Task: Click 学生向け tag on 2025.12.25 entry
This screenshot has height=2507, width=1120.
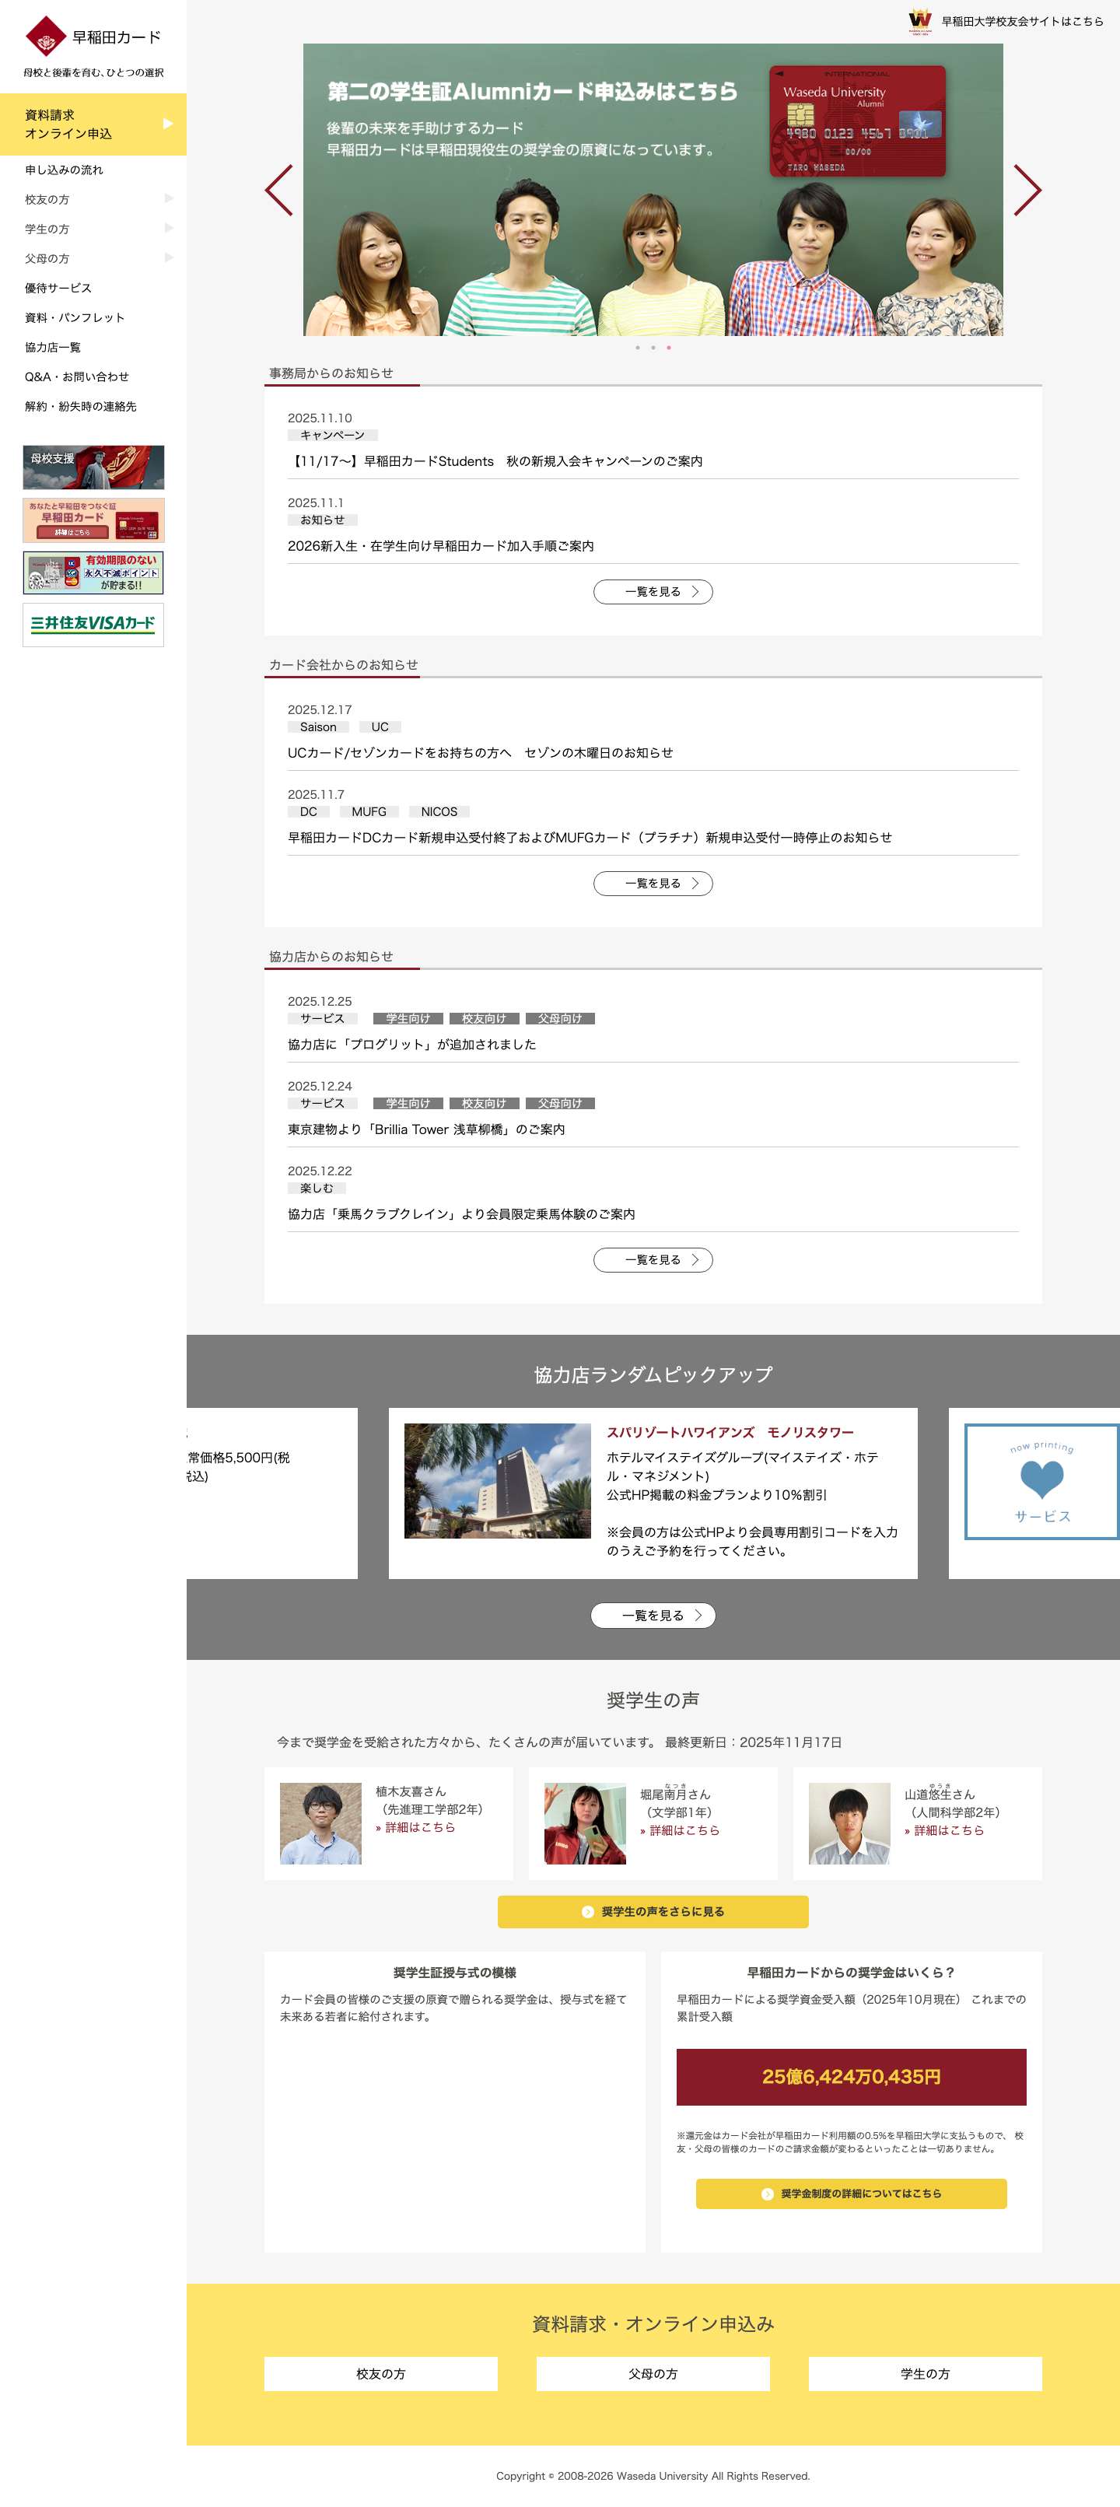Action: [x=408, y=1019]
